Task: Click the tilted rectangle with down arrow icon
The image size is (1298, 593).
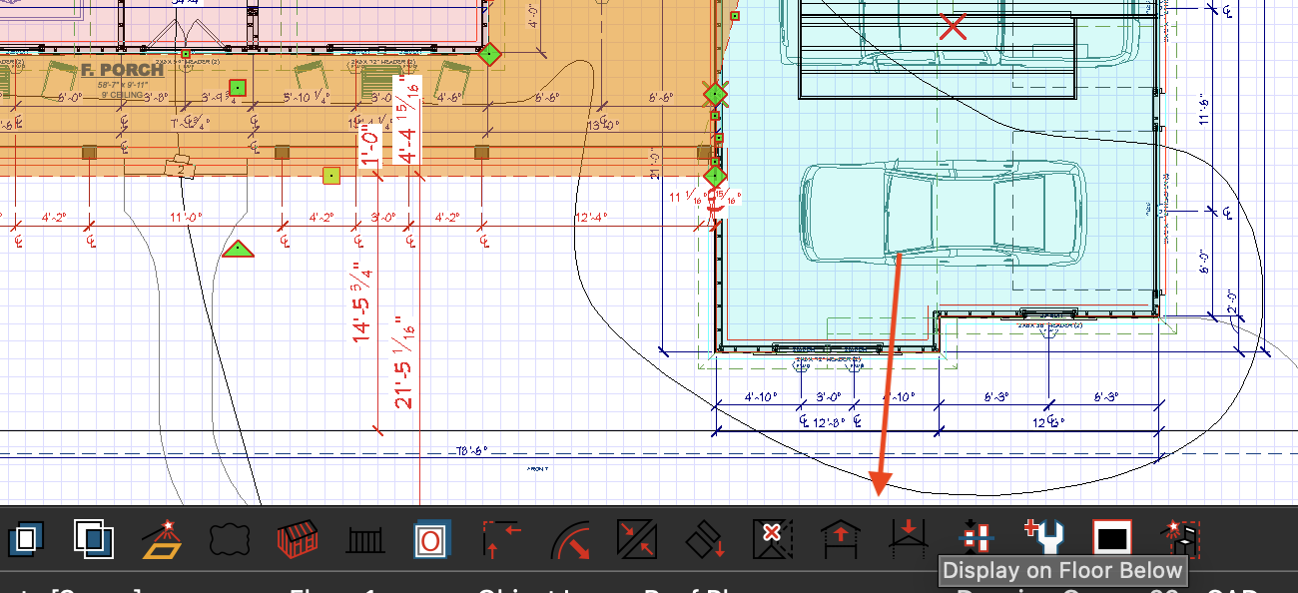Action: (x=704, y=539)
